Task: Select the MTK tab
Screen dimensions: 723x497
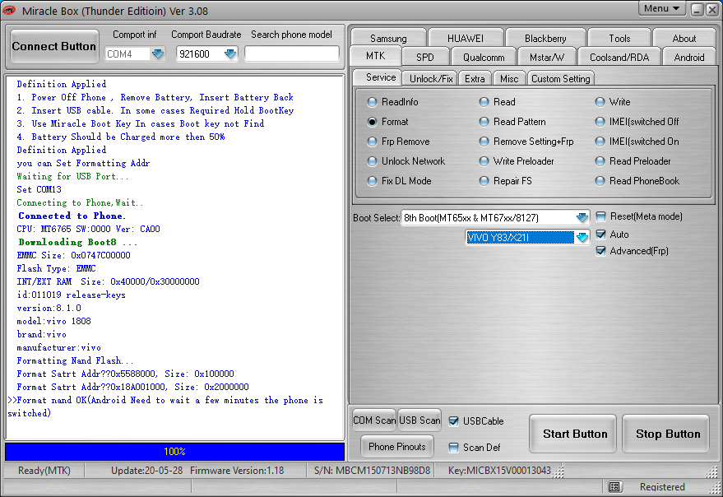Action: pos(375,56)
